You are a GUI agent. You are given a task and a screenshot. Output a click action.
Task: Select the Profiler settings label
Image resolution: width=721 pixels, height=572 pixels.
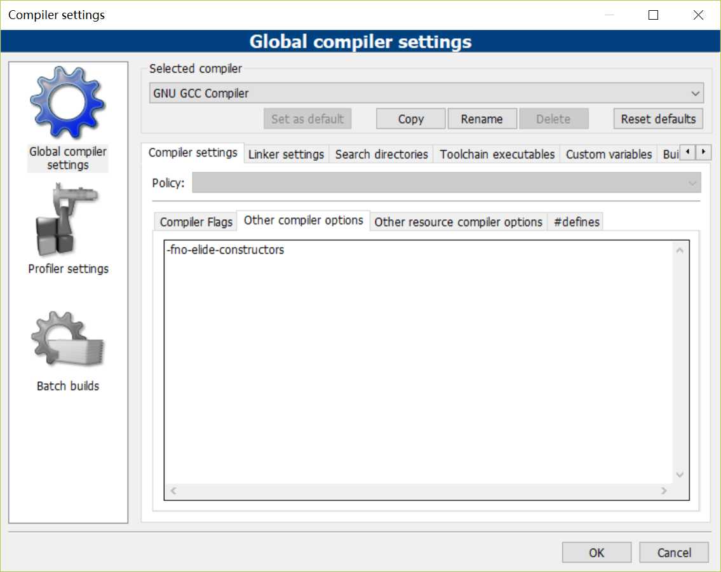pyautogui.click(x=68, y=269)
